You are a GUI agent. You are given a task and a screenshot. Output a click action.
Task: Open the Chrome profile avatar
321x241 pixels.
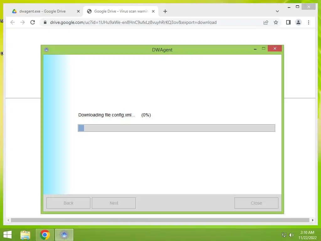point(298,22)
